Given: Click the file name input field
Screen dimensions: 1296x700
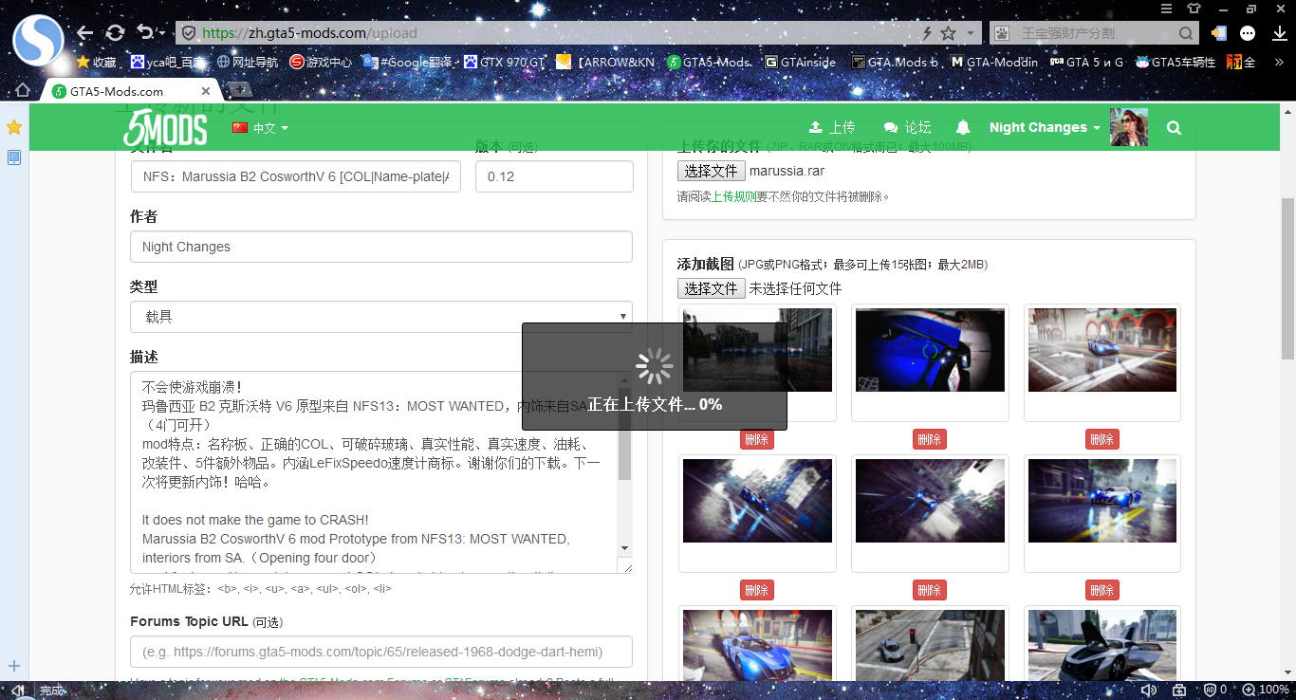Looking at the screenshot, I should click(x=296, y=176).
